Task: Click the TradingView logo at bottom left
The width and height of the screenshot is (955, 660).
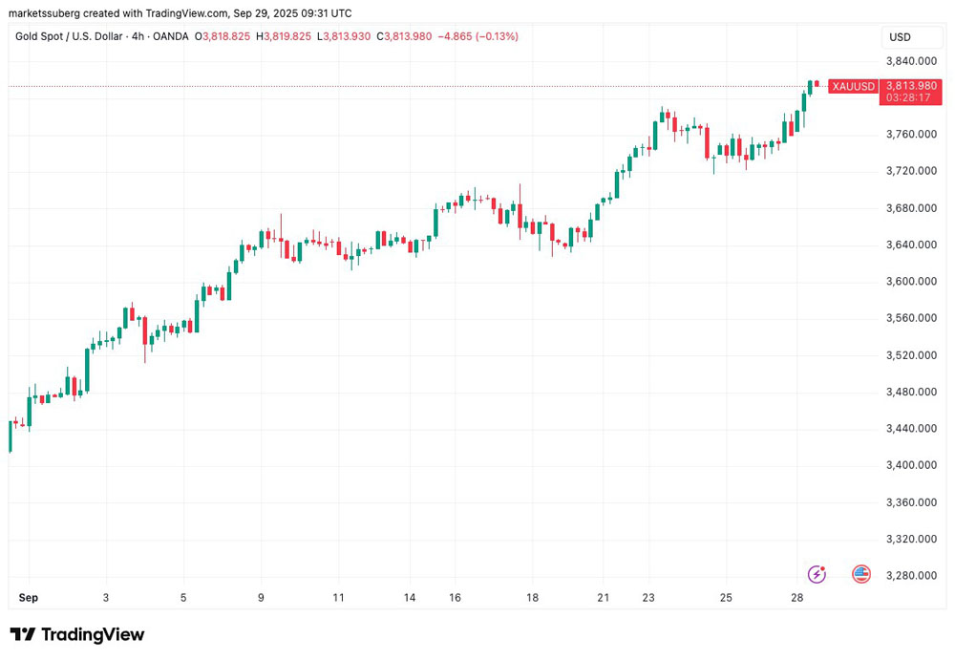Action: click(77, 634)
